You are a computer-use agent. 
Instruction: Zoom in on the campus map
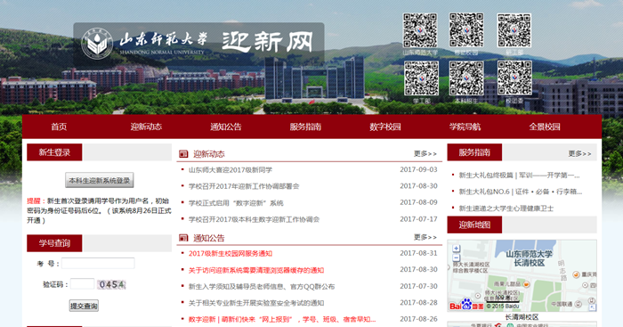pyautogui.click(x=456, y=249)
